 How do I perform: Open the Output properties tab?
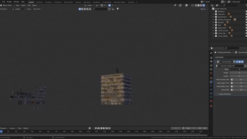point(211,62)
